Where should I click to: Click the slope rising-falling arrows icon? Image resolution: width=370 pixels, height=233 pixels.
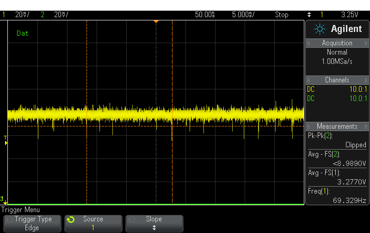click(154, 228)
